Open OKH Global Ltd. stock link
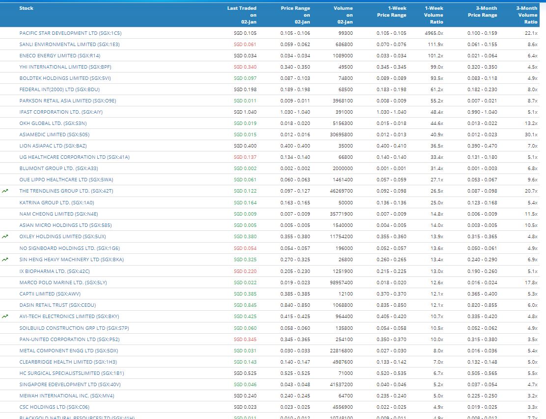The width and height of the screenshot is (546, 419). [53, 123]
